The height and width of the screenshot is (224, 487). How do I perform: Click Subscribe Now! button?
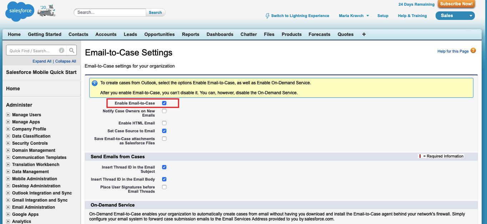(456, 4)
